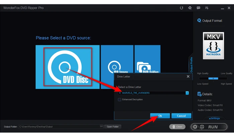Open the menu list icon
The height and width of the screenshot is (136, 234).
[207, 8]
